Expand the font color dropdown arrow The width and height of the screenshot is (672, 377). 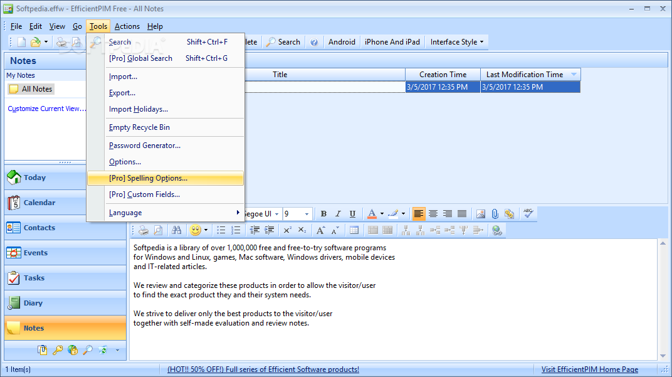(382, 213)
